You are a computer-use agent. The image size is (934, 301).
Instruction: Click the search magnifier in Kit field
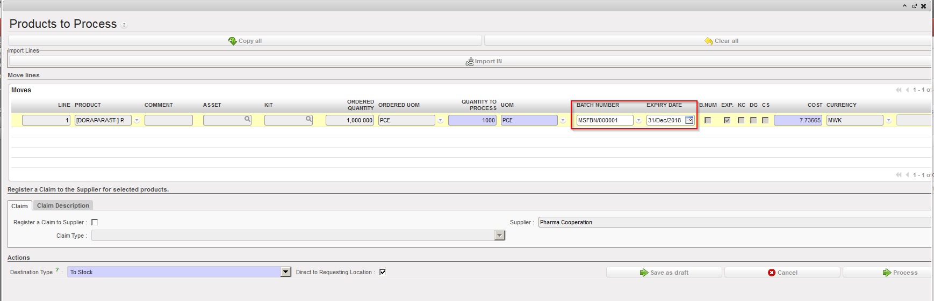click(308, 119)
